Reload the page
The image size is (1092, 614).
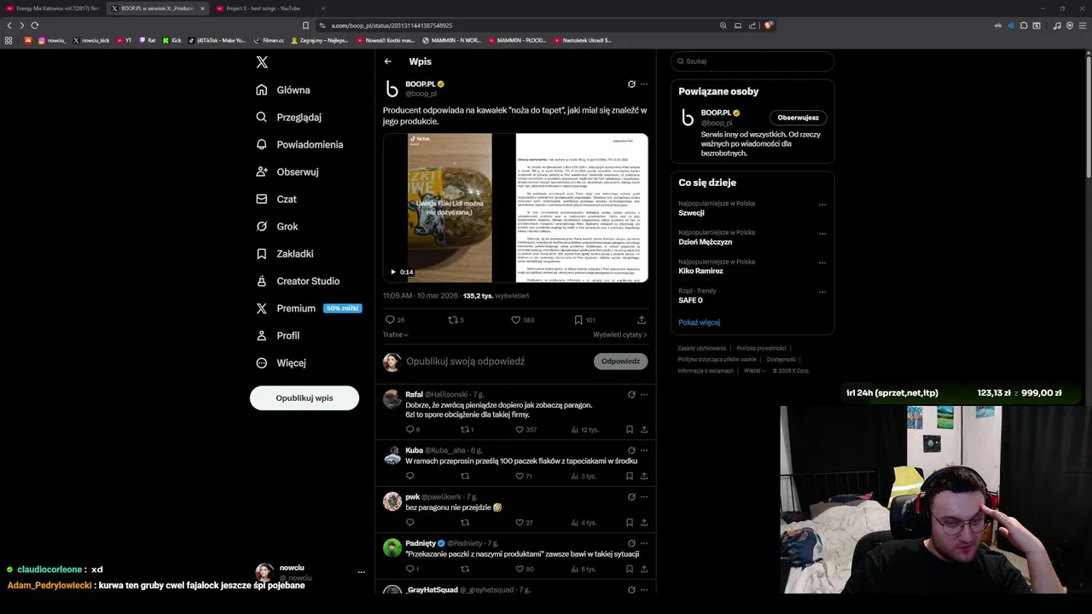click(35, 26)
